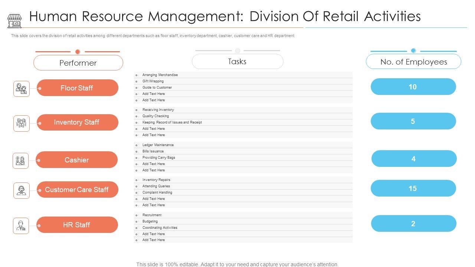Image resolution: width=475 pixels, height=267 pixels.
Task: Select the Tasks header box
Action: pos(237,62)
